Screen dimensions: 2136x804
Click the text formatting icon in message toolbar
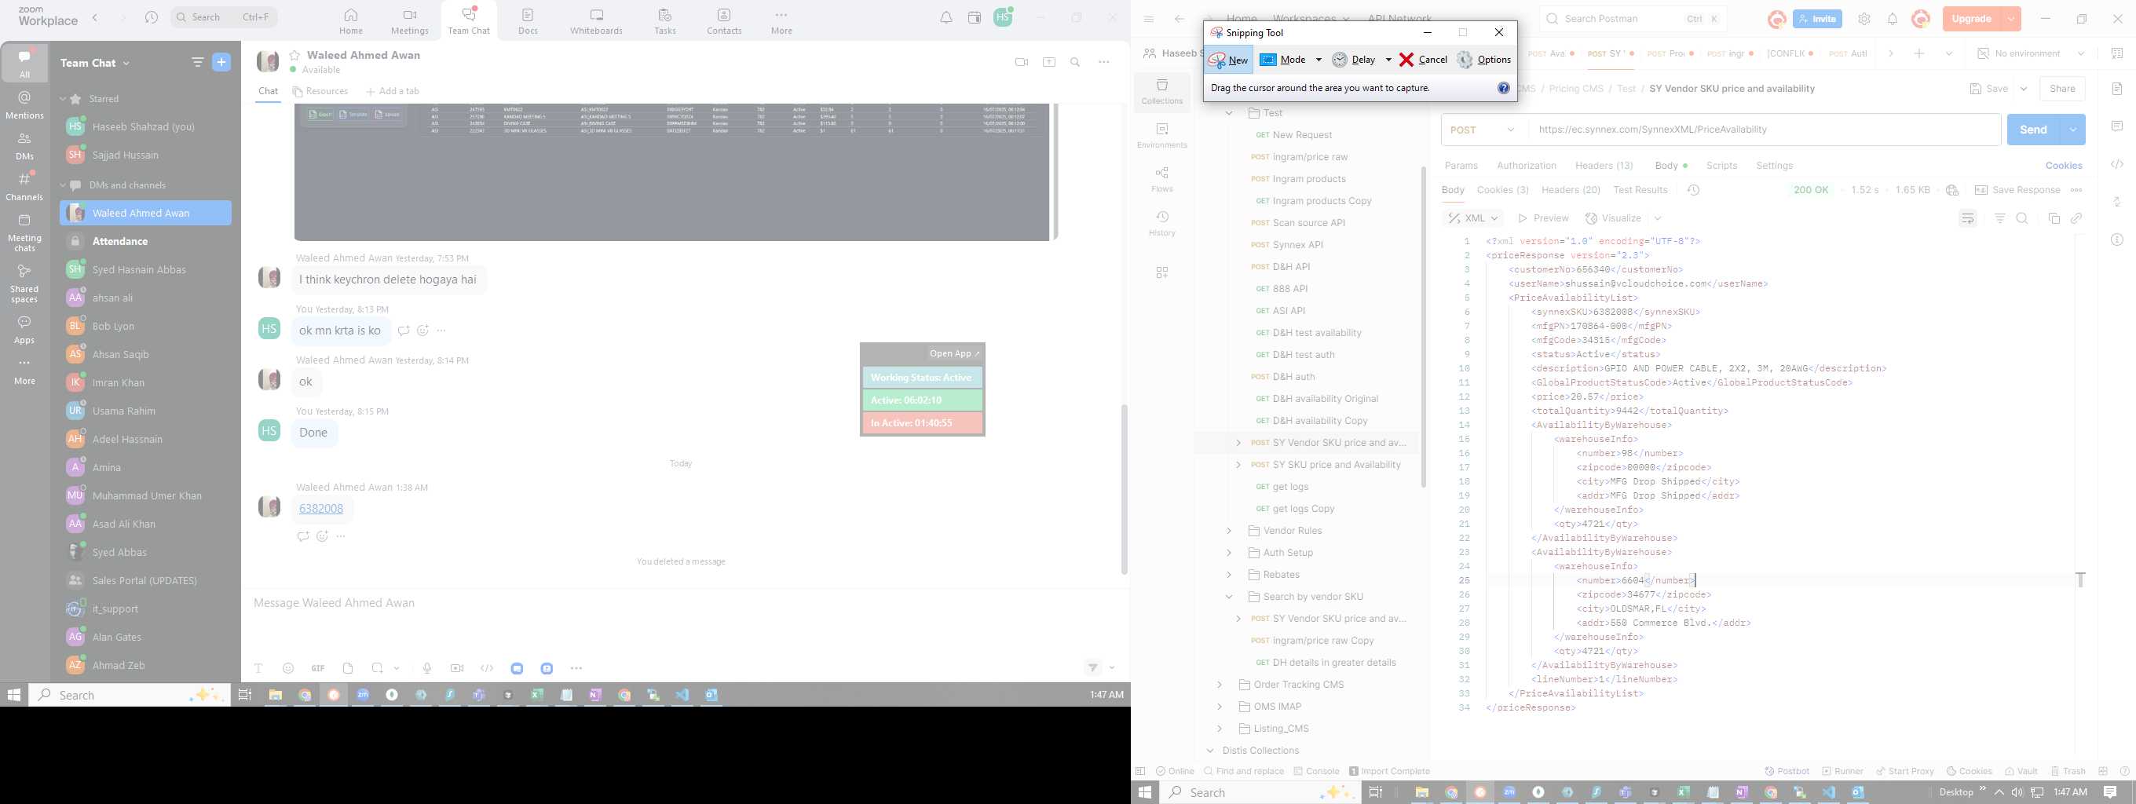click(x=258, y=668)
